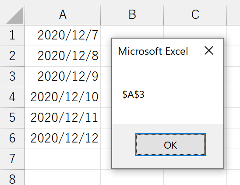The height and width of the screenshot is (185, 240).
Task: Select column C header
Action: click(x=195, y=15)
